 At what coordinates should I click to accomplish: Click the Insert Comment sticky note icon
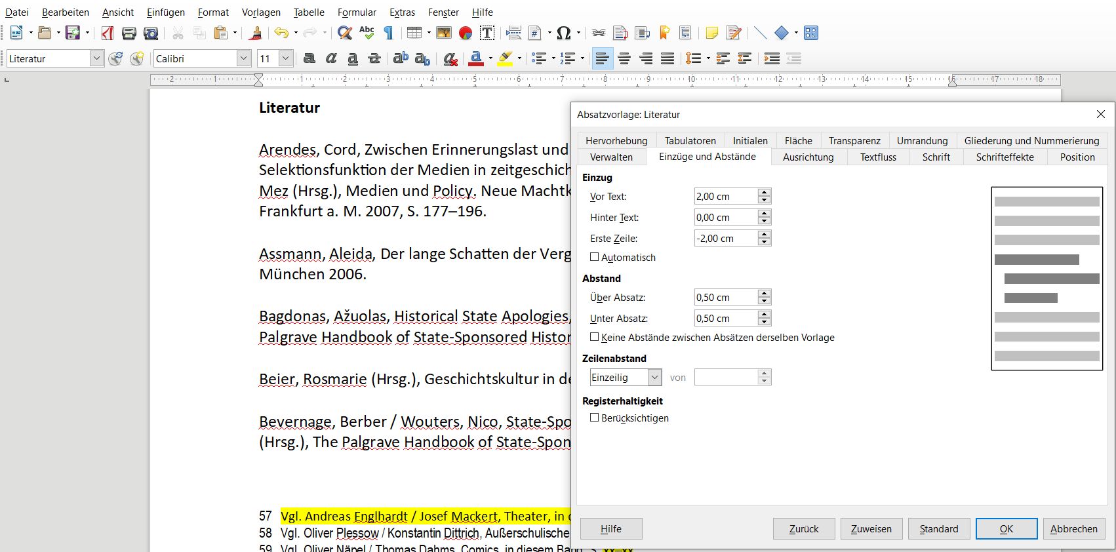[711, 33]
